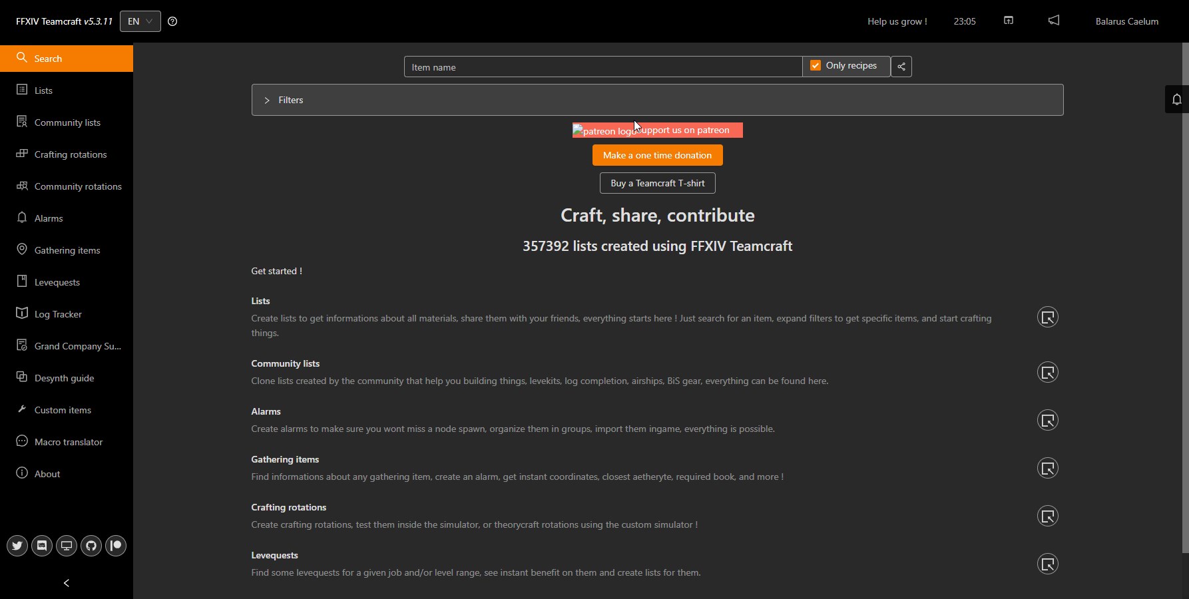The width and height of the screenshot is (1189, 599).
Task: Click the FFXIV Teamcraft title
Action: [64, 21]
